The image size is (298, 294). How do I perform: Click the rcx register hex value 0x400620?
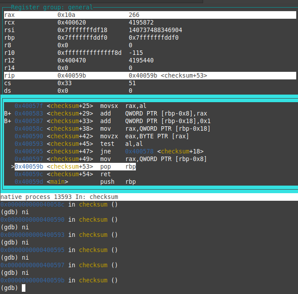(72, 22)
